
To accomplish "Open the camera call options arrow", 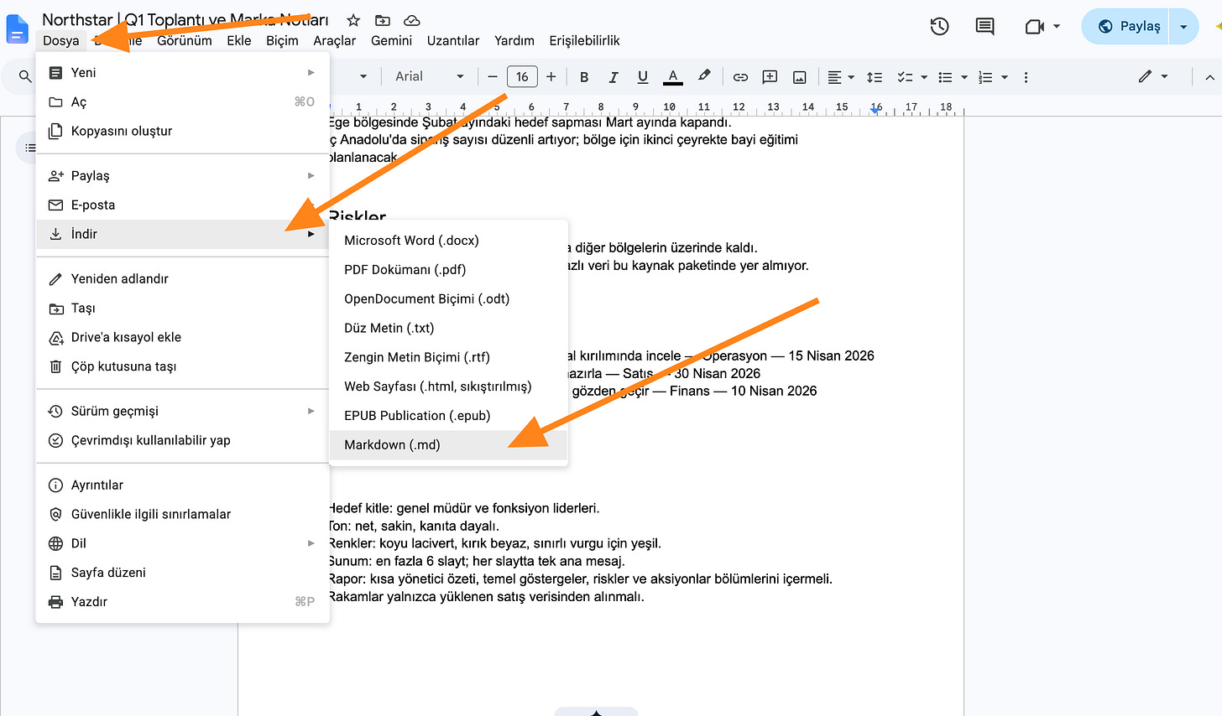I will [1057, 26].
